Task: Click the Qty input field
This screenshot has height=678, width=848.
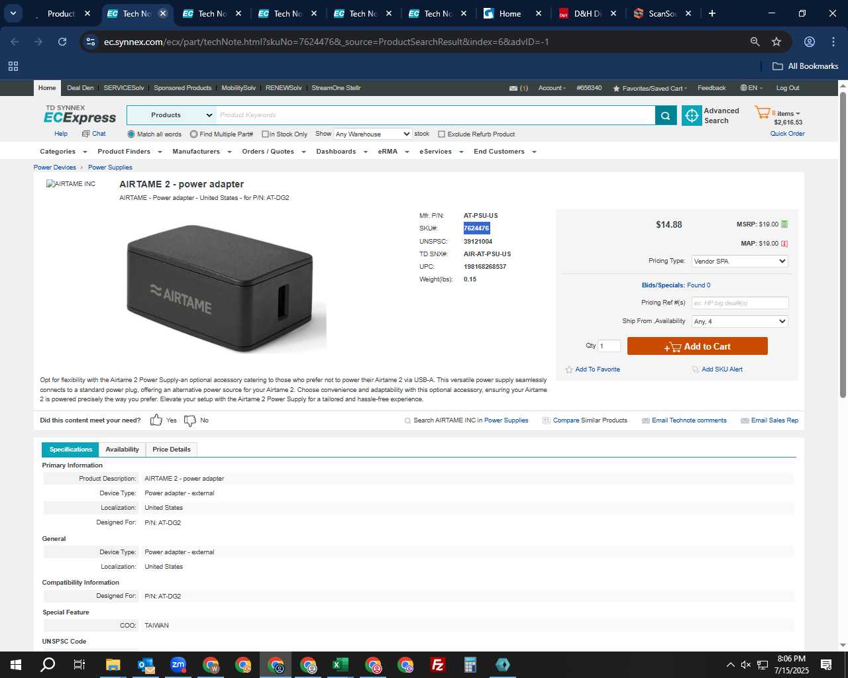Action: 609,346
